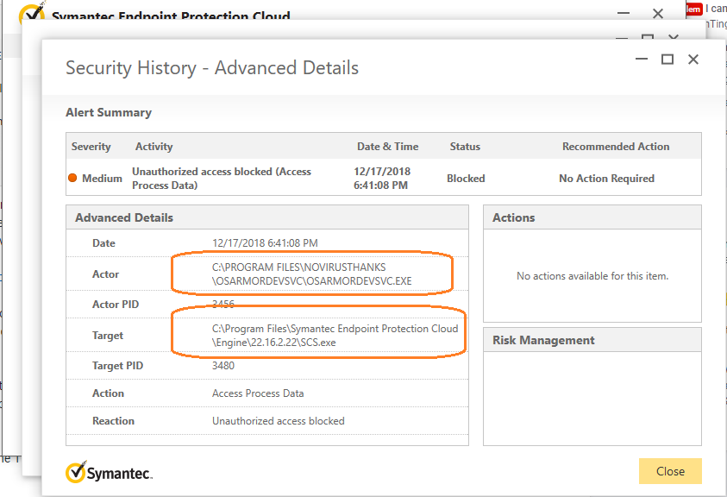Click the Status column header
727x497 pixels.
[465, 147]
